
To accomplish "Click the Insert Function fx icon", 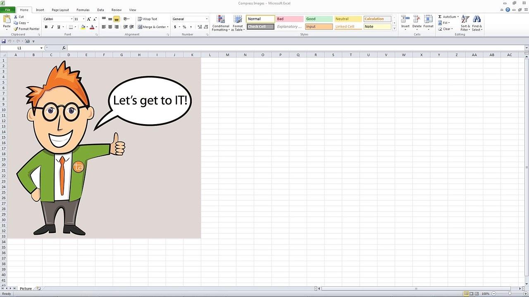I will [x=64, y=48].
